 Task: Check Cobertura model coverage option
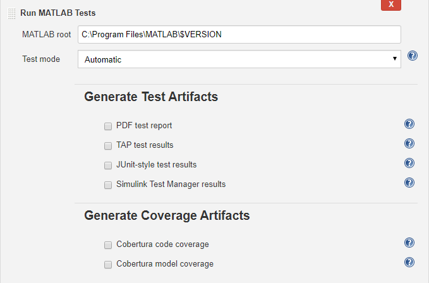[108, 264]
